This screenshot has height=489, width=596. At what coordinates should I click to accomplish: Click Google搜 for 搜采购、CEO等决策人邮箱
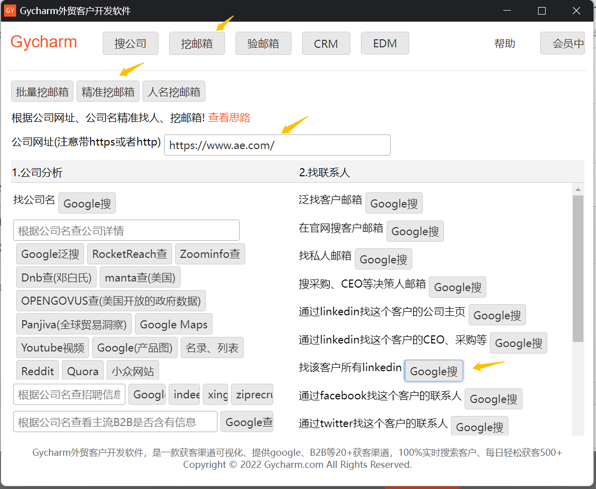(x=458, y=287)
